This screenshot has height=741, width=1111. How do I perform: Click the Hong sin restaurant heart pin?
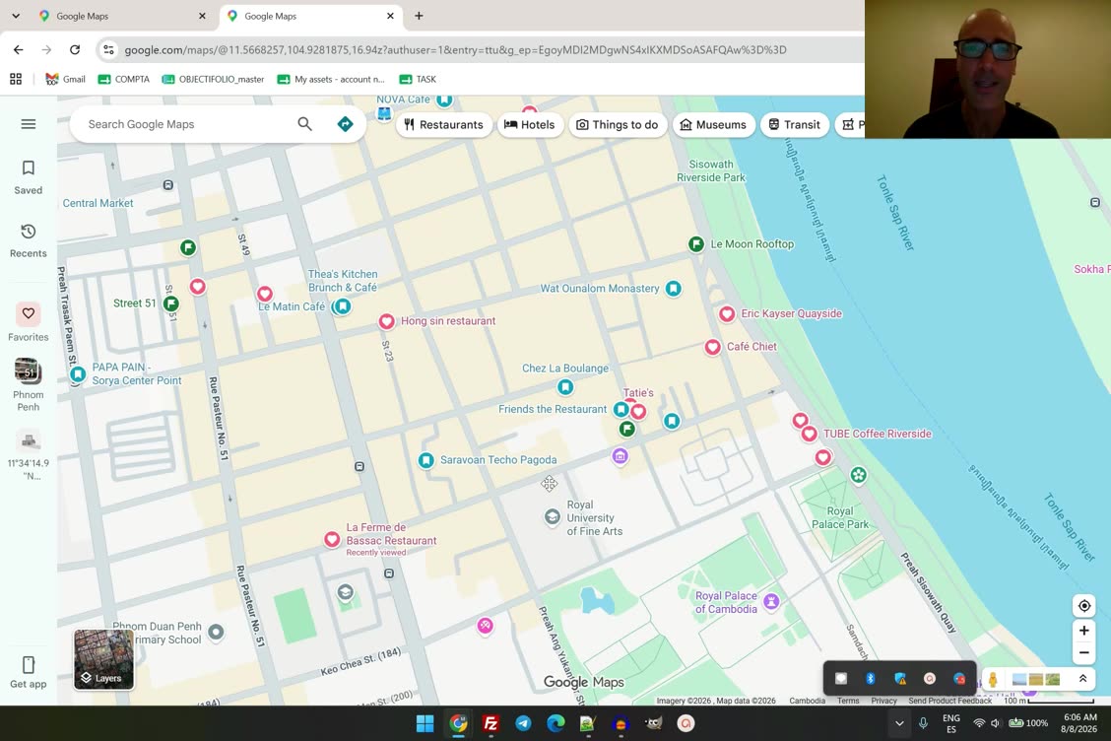click(x=386, y=321)
